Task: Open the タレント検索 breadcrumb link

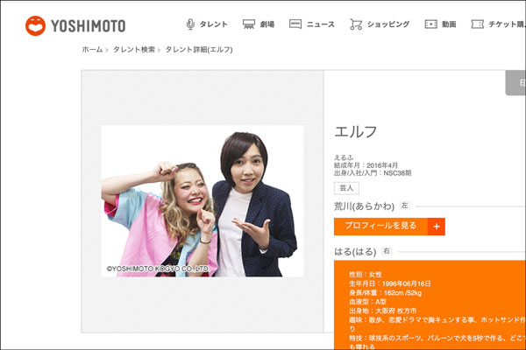Action: 133,50
